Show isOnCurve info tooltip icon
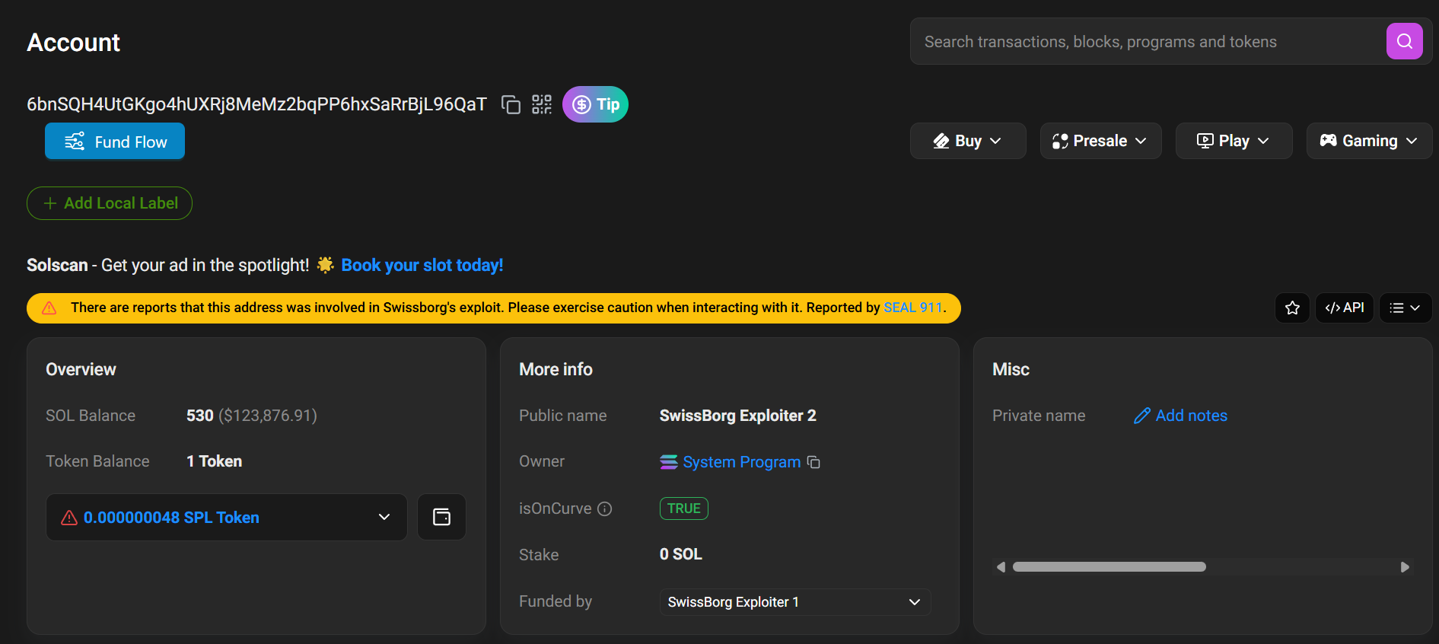The height and width of the screenshot is (644, 1439). click(x=605, y=509)
